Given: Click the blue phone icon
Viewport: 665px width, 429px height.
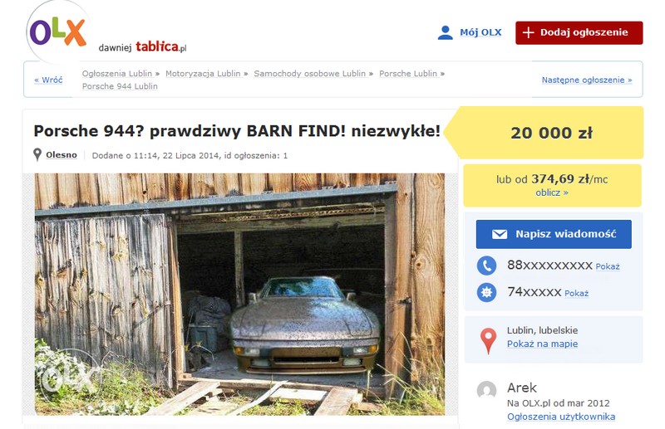Looking at the screenshot, I should pyautogui.click(x=486, y=266).
